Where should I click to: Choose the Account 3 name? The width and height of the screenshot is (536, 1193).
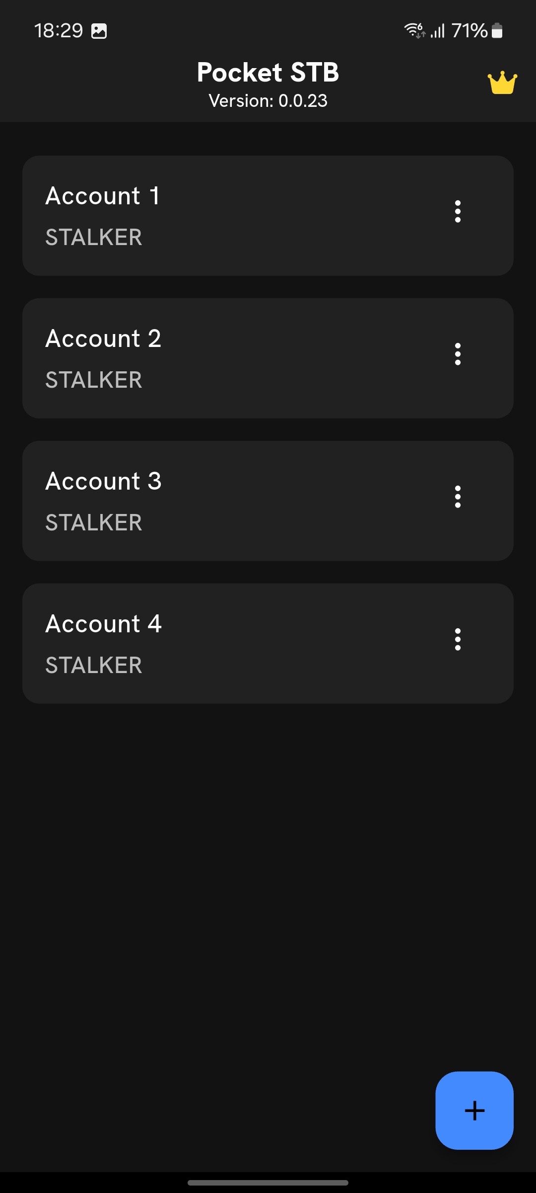coord(103,481)
